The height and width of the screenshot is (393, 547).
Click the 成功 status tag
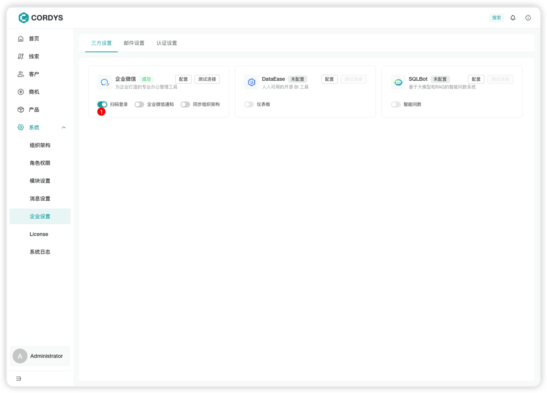[x=146, y=79]
